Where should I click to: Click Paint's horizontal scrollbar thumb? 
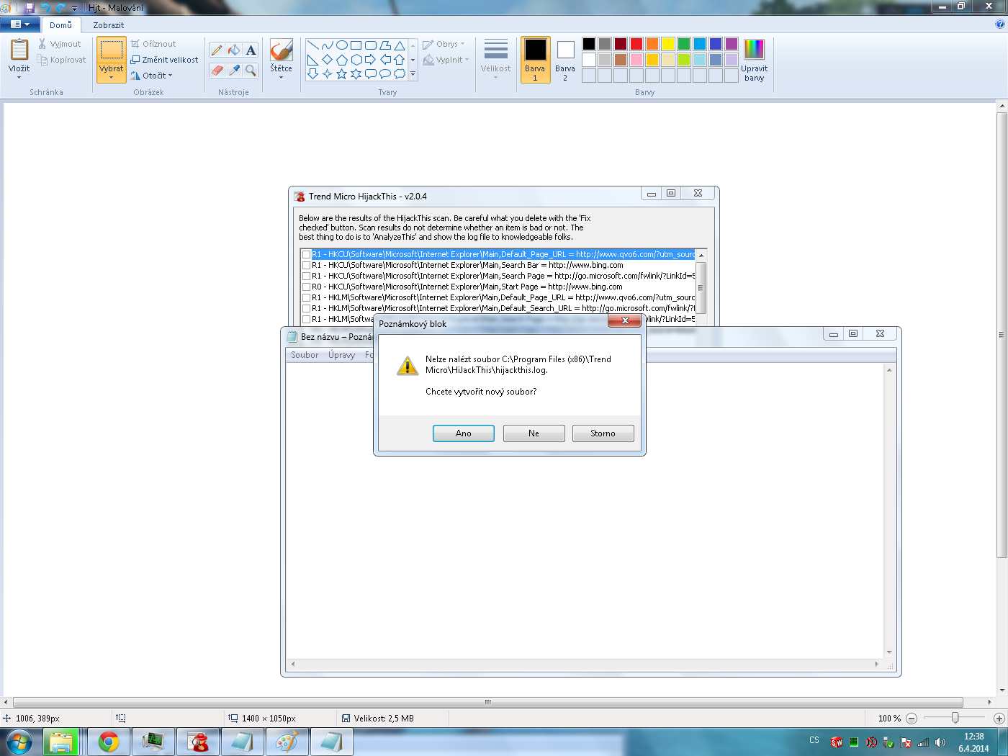pos(488,702)
